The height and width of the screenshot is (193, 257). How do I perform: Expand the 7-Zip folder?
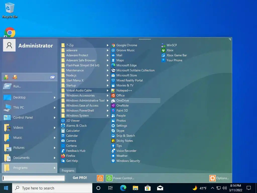[x=85, y=45]
